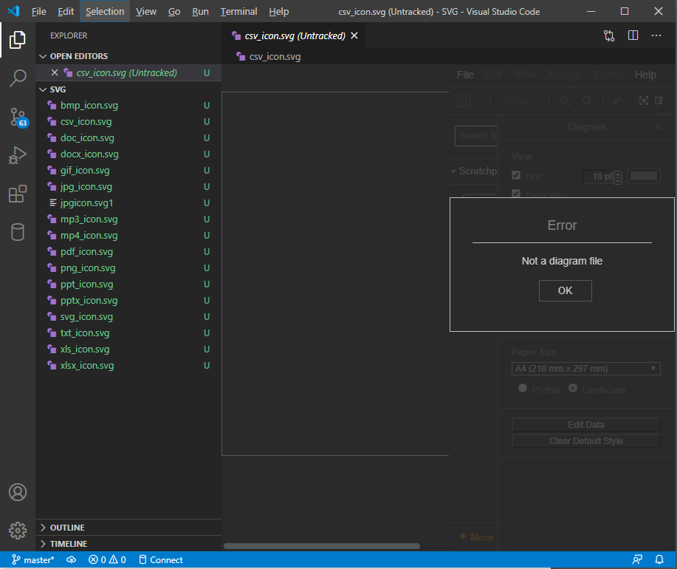Click the zoom in icon in diagram toolbar
The image size is (677, 569).
[566, 101]
